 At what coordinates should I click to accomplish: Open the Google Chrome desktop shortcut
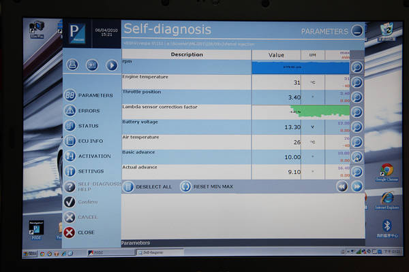click(387, 171)
